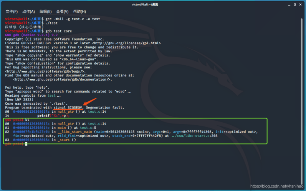Click the './test' command line

coord(51,23)
